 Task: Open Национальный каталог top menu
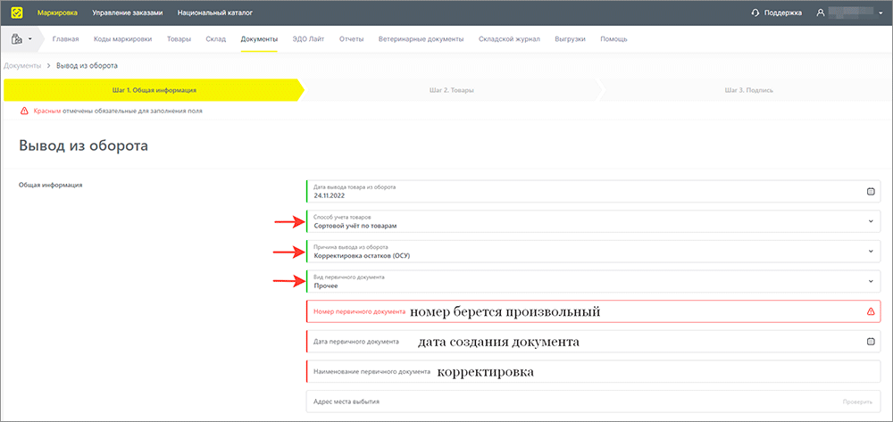coord(214,12)
